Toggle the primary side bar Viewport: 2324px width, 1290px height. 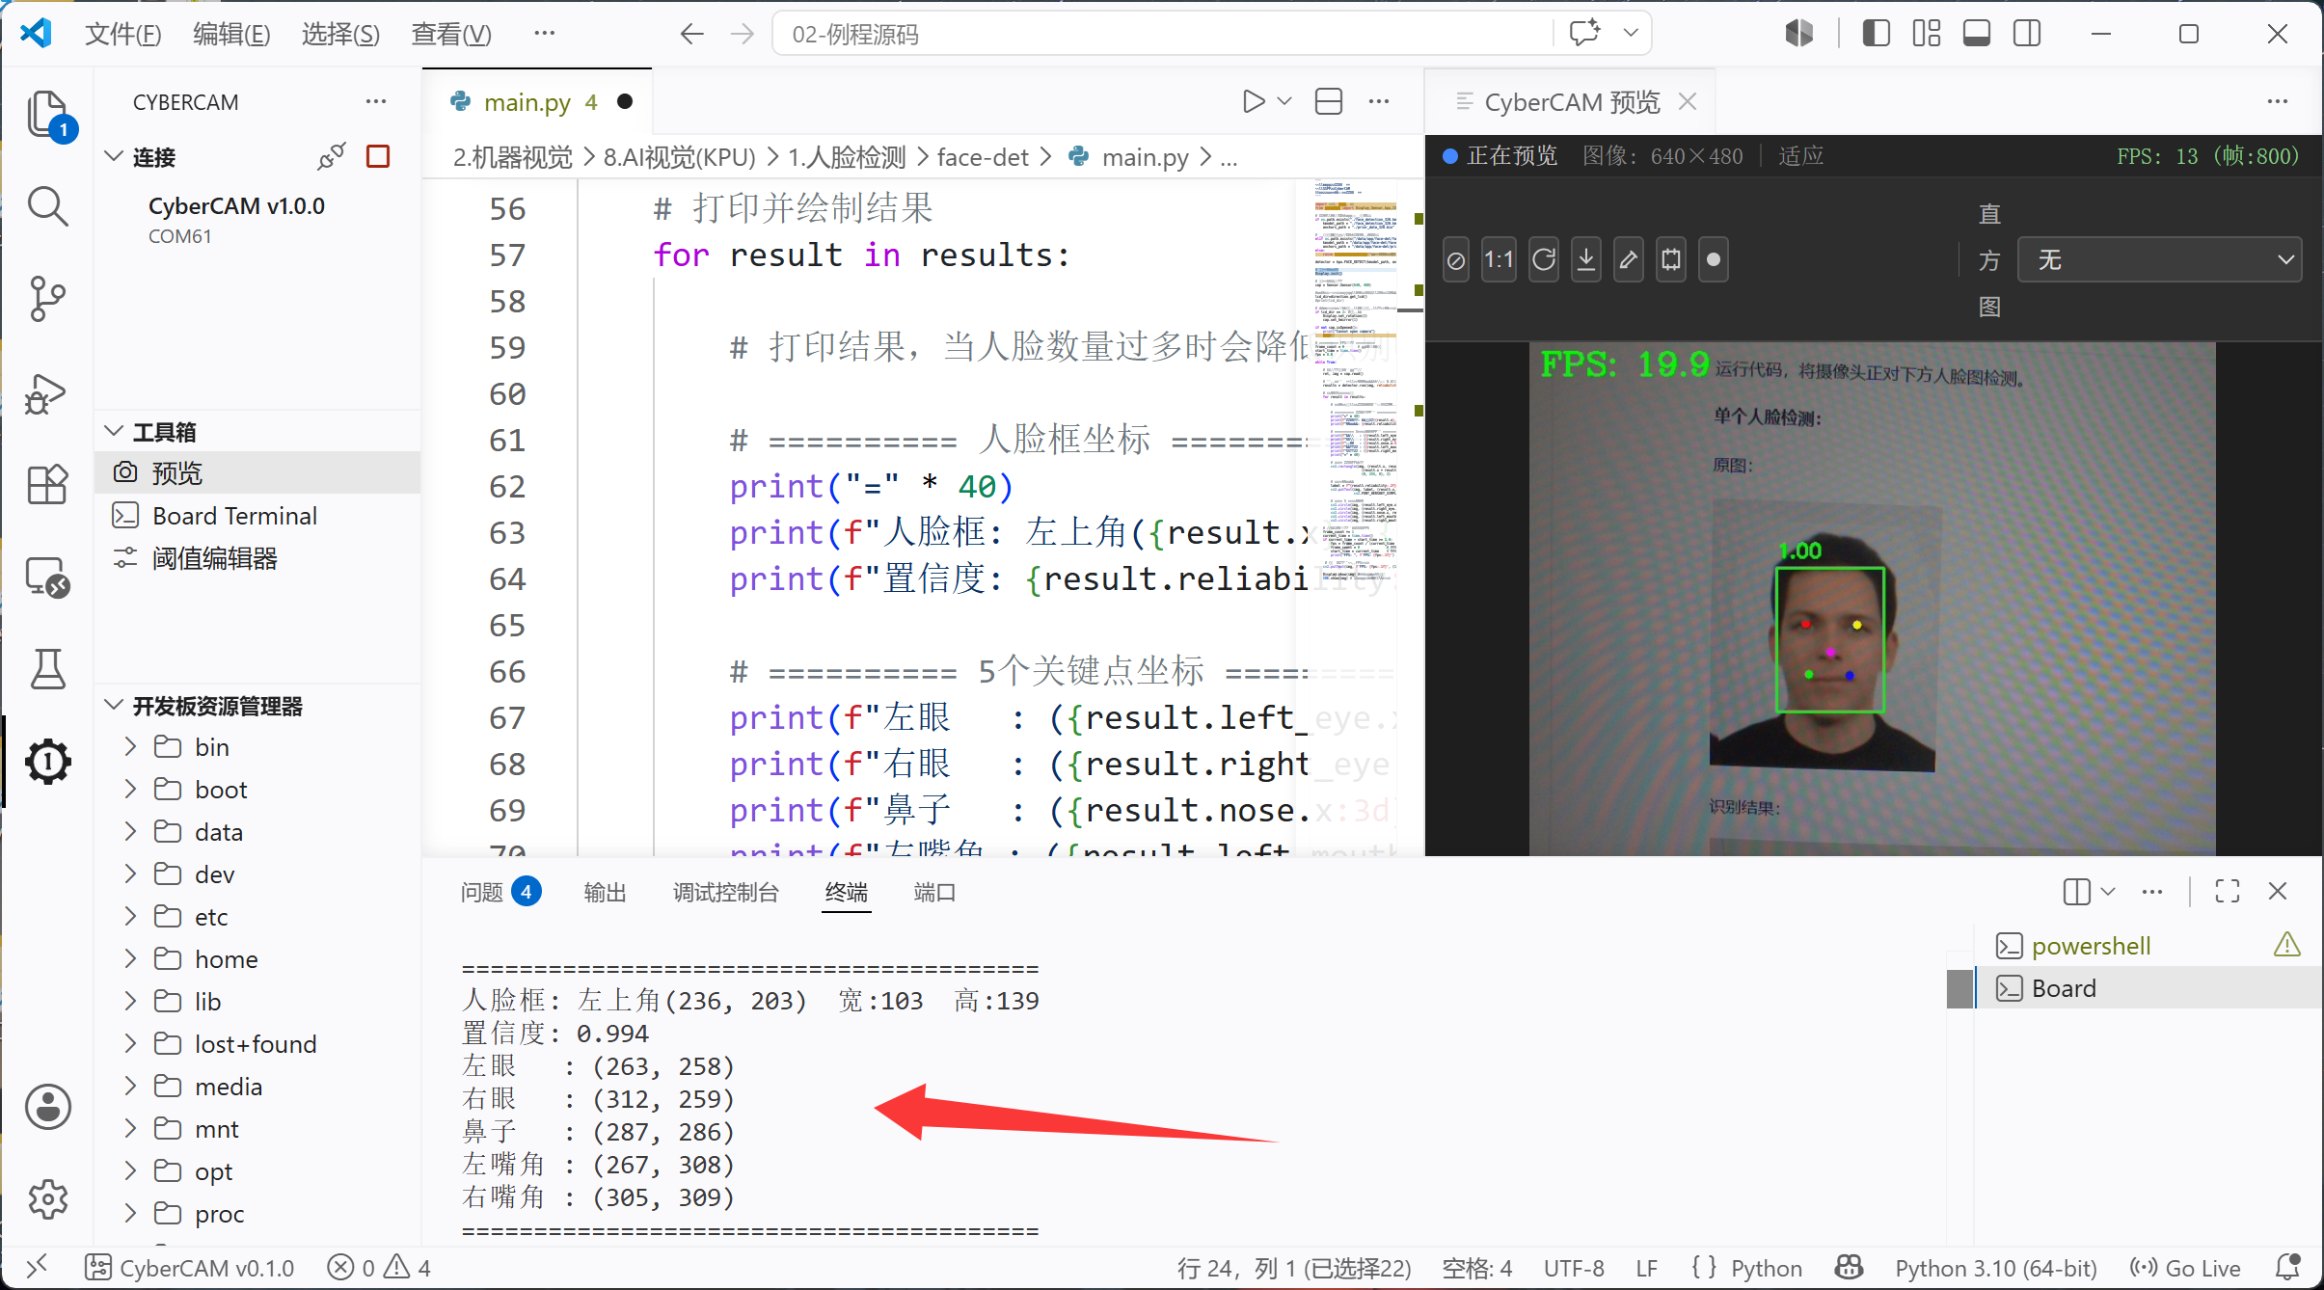[x=1876, y=34]
